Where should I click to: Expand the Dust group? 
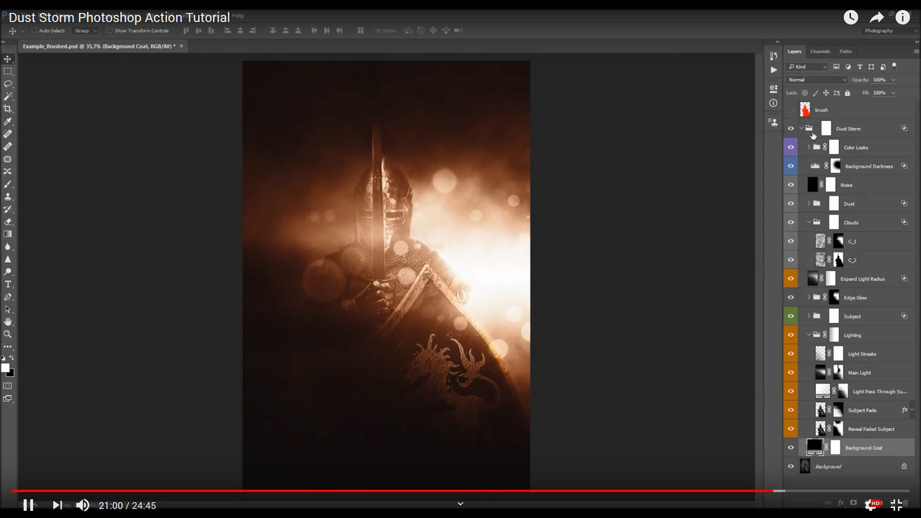point(808,204)
